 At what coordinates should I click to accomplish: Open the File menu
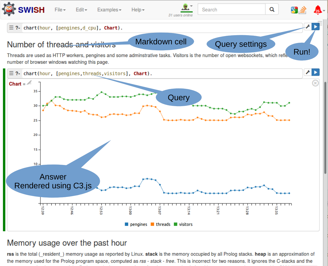[x=60, y=10]
